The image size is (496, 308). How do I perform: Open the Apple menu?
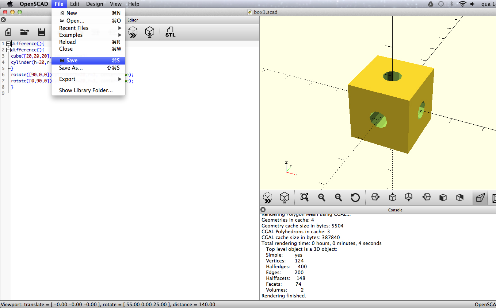click(x=10, y=4)
